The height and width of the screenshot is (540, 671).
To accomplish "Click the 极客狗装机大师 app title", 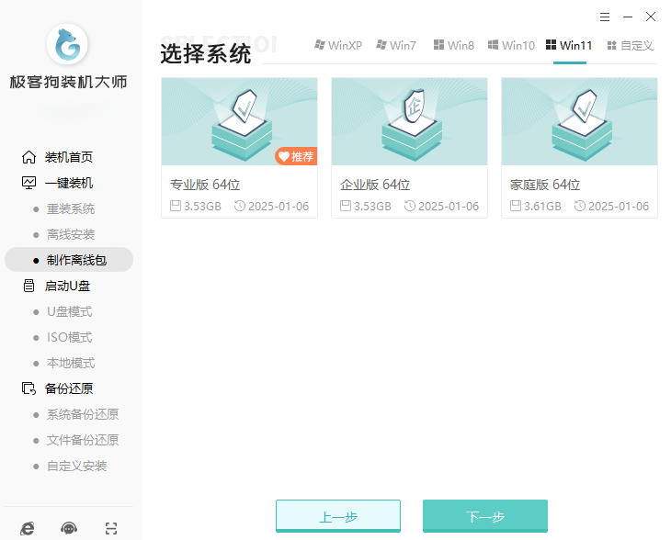I will [x=68, y=82].
